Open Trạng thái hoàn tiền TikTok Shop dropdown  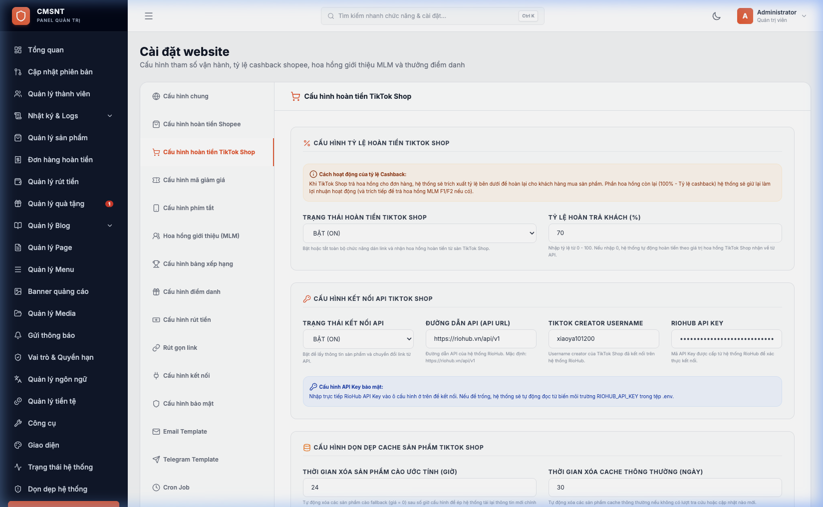[x=419, y=233]
